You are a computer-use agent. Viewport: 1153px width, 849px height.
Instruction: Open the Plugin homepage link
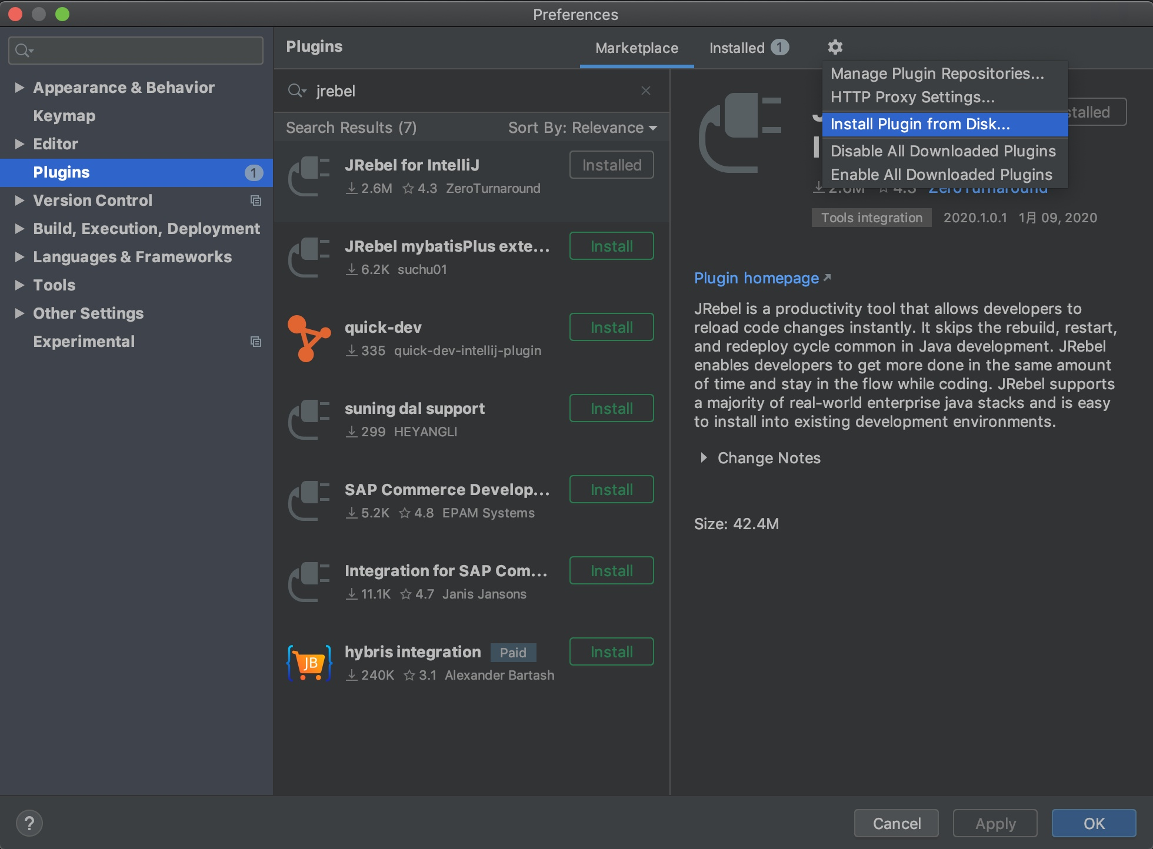757,278
